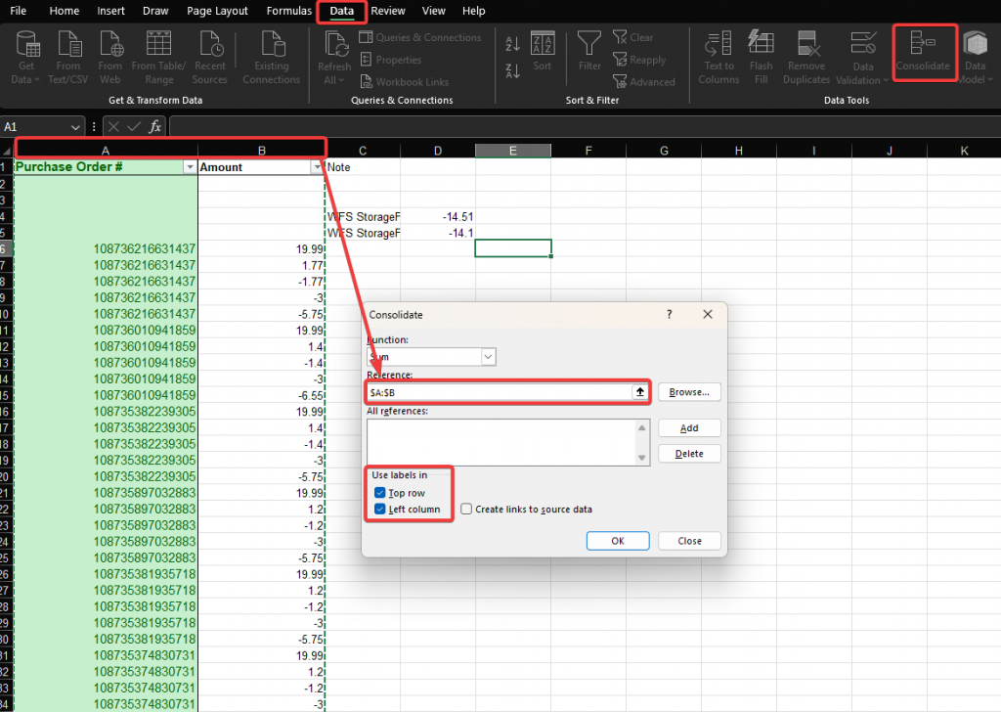Open the Sort dialog icon

point(542,45)
